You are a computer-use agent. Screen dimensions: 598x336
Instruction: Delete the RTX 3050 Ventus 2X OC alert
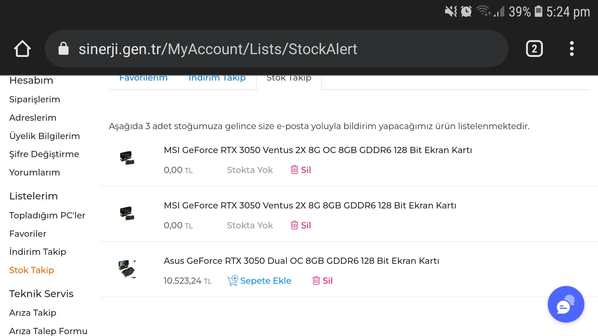pos(301,170)
